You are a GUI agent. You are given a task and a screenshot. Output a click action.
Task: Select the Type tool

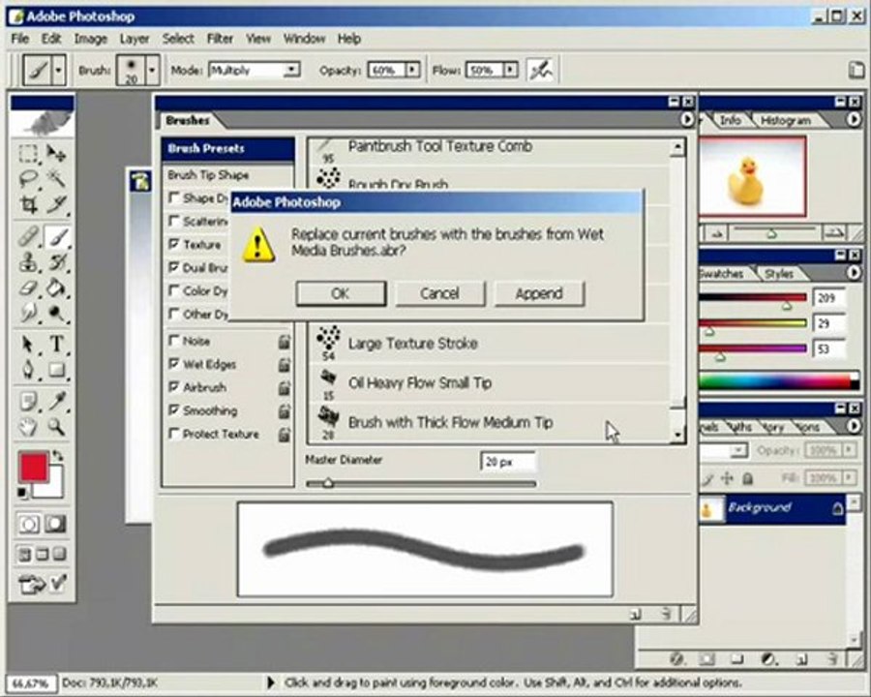(57, 345)
